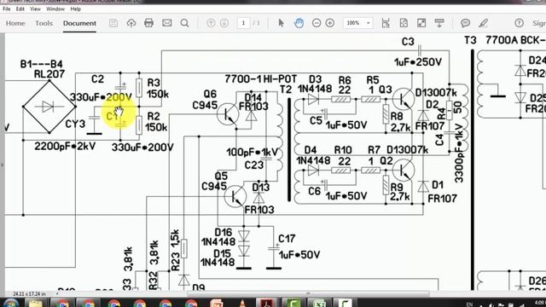Open the Edit menu

click(x=20, y=9)
